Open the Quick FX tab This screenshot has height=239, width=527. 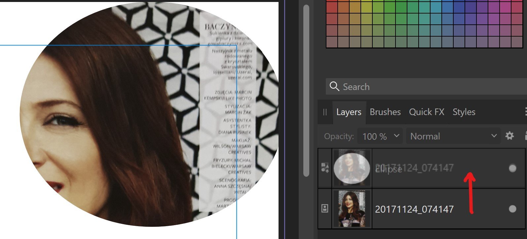(427, 112)
